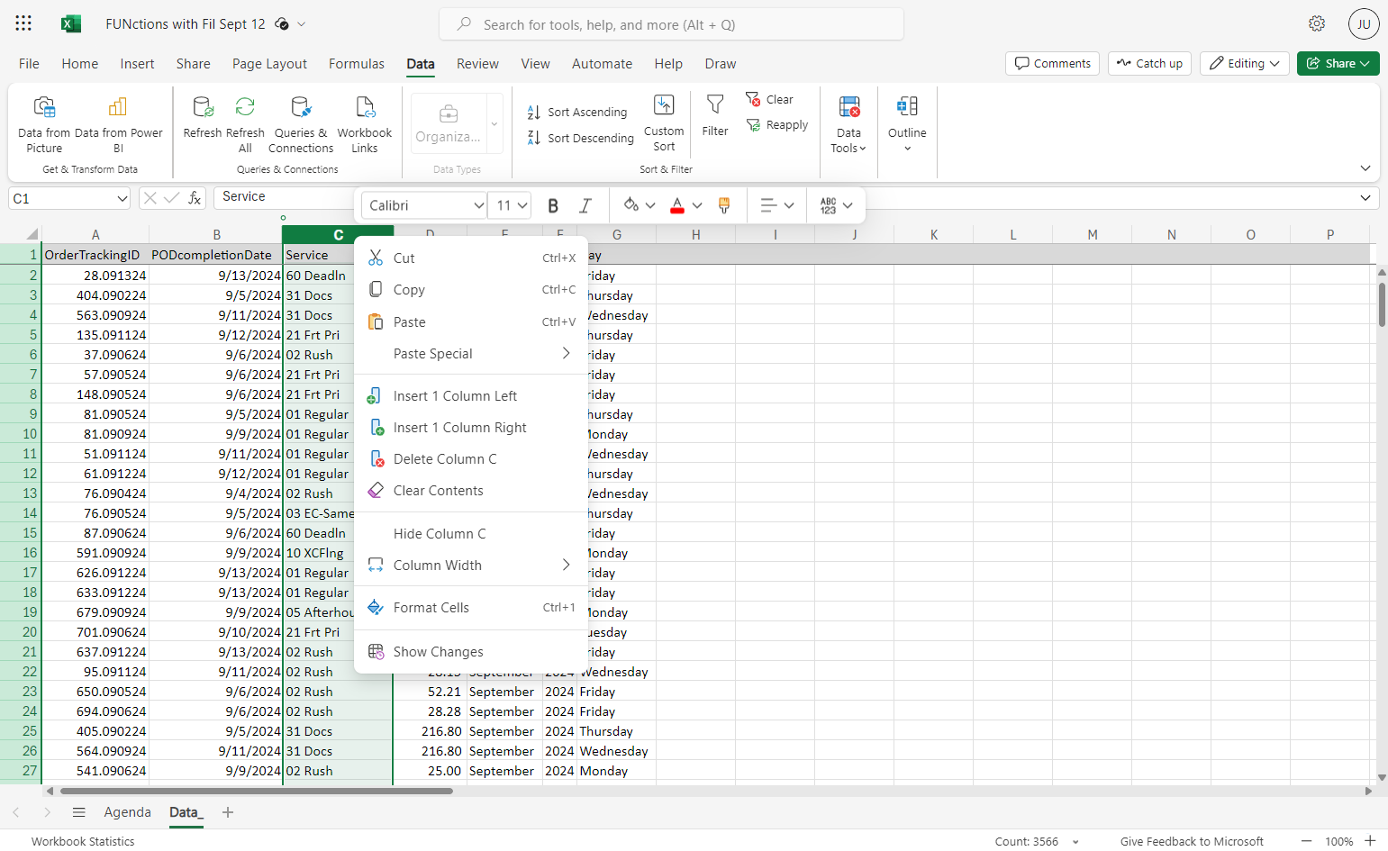Open Column Width submenu

click(471, 566)
